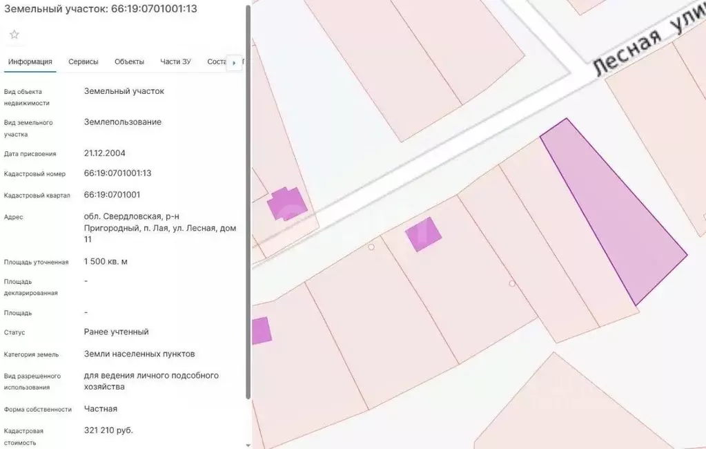706x449 pixels.
Task: Click the Вид разрешенного использования label
Action: (x=32, y=382)
